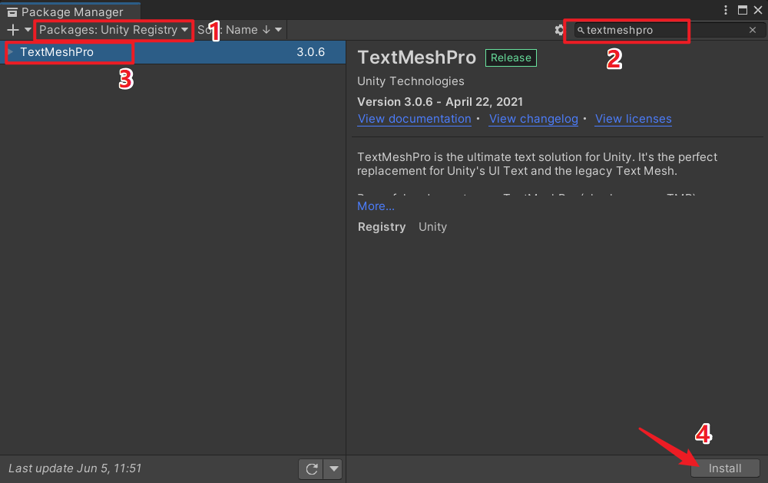Click the Install button
This screenshot has width=768, height=483.
pos(725,468)
